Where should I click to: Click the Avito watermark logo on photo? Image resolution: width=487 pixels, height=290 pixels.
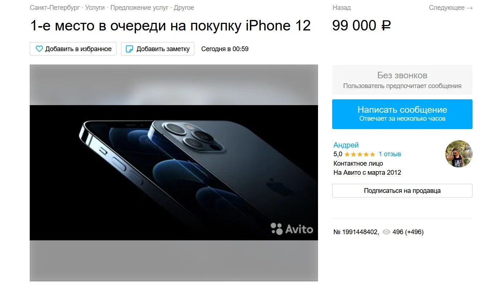coord(292,229)
